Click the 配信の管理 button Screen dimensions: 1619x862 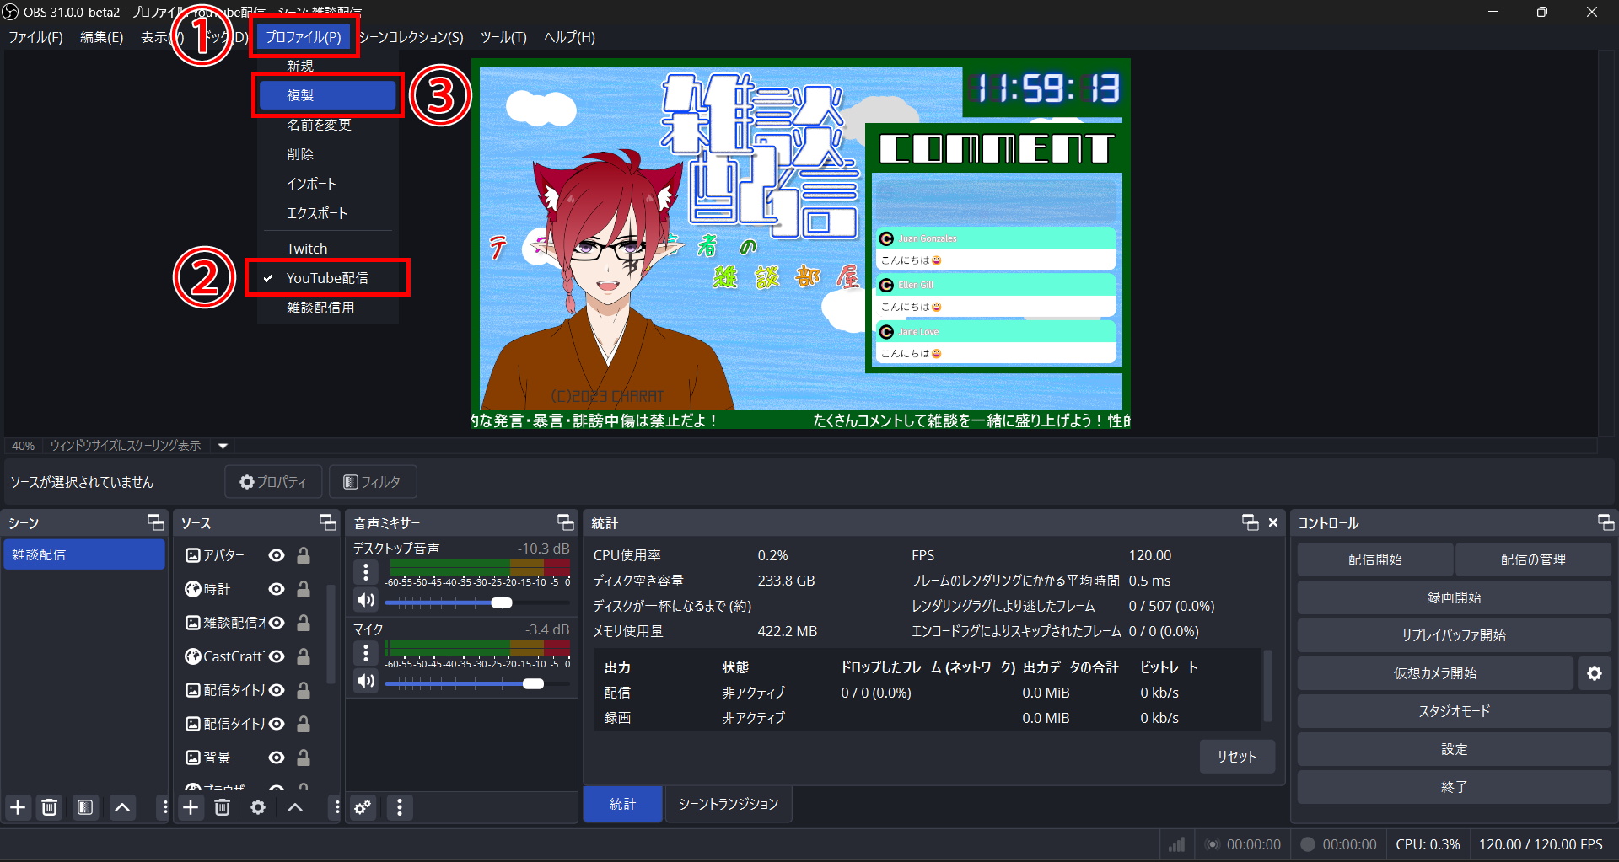1533,559
